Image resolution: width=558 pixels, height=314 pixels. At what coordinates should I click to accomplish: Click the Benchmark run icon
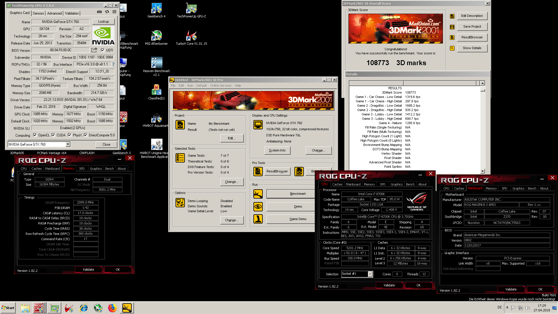(x=258, y=194)
